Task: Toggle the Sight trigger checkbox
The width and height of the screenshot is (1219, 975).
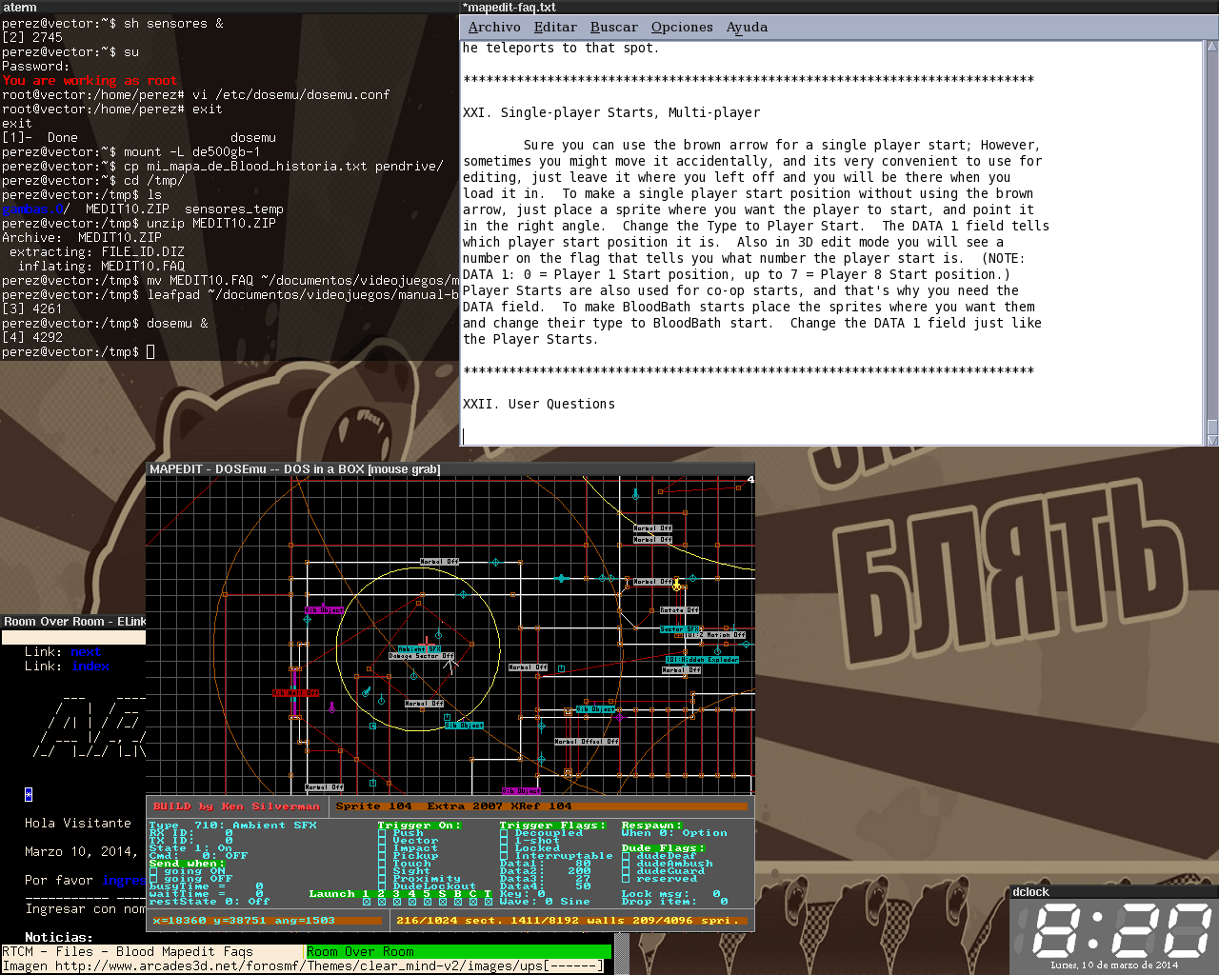Action: pyautogui.click(x=382, y=871)
